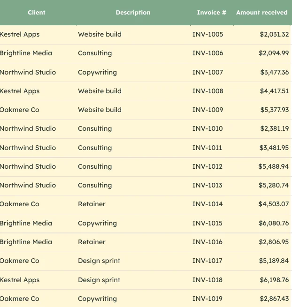Click the amount $3,481.95

pyautogui.click(x=274, y=148)
